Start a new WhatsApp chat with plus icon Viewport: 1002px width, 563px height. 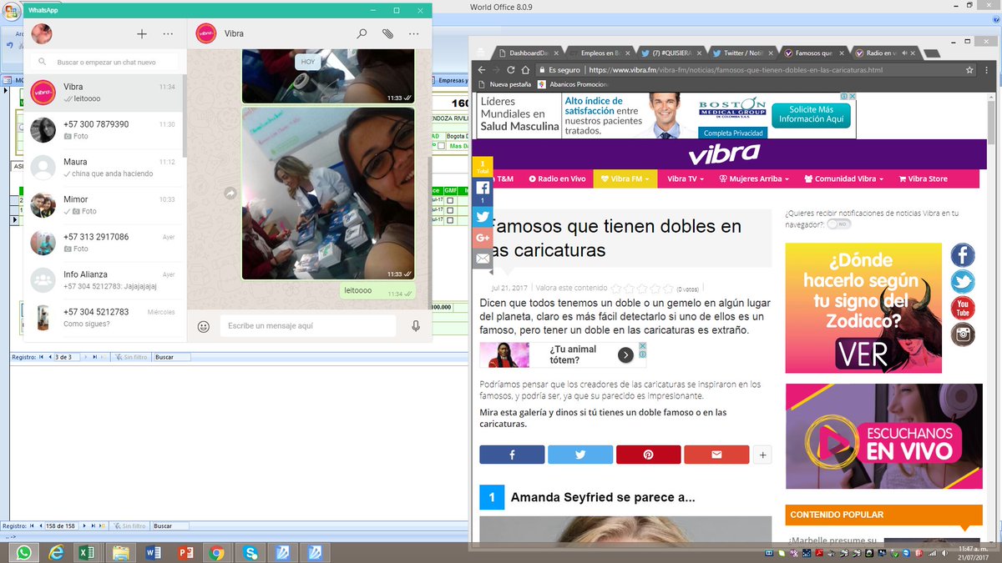pyautogui.click(x=142, y=34)
